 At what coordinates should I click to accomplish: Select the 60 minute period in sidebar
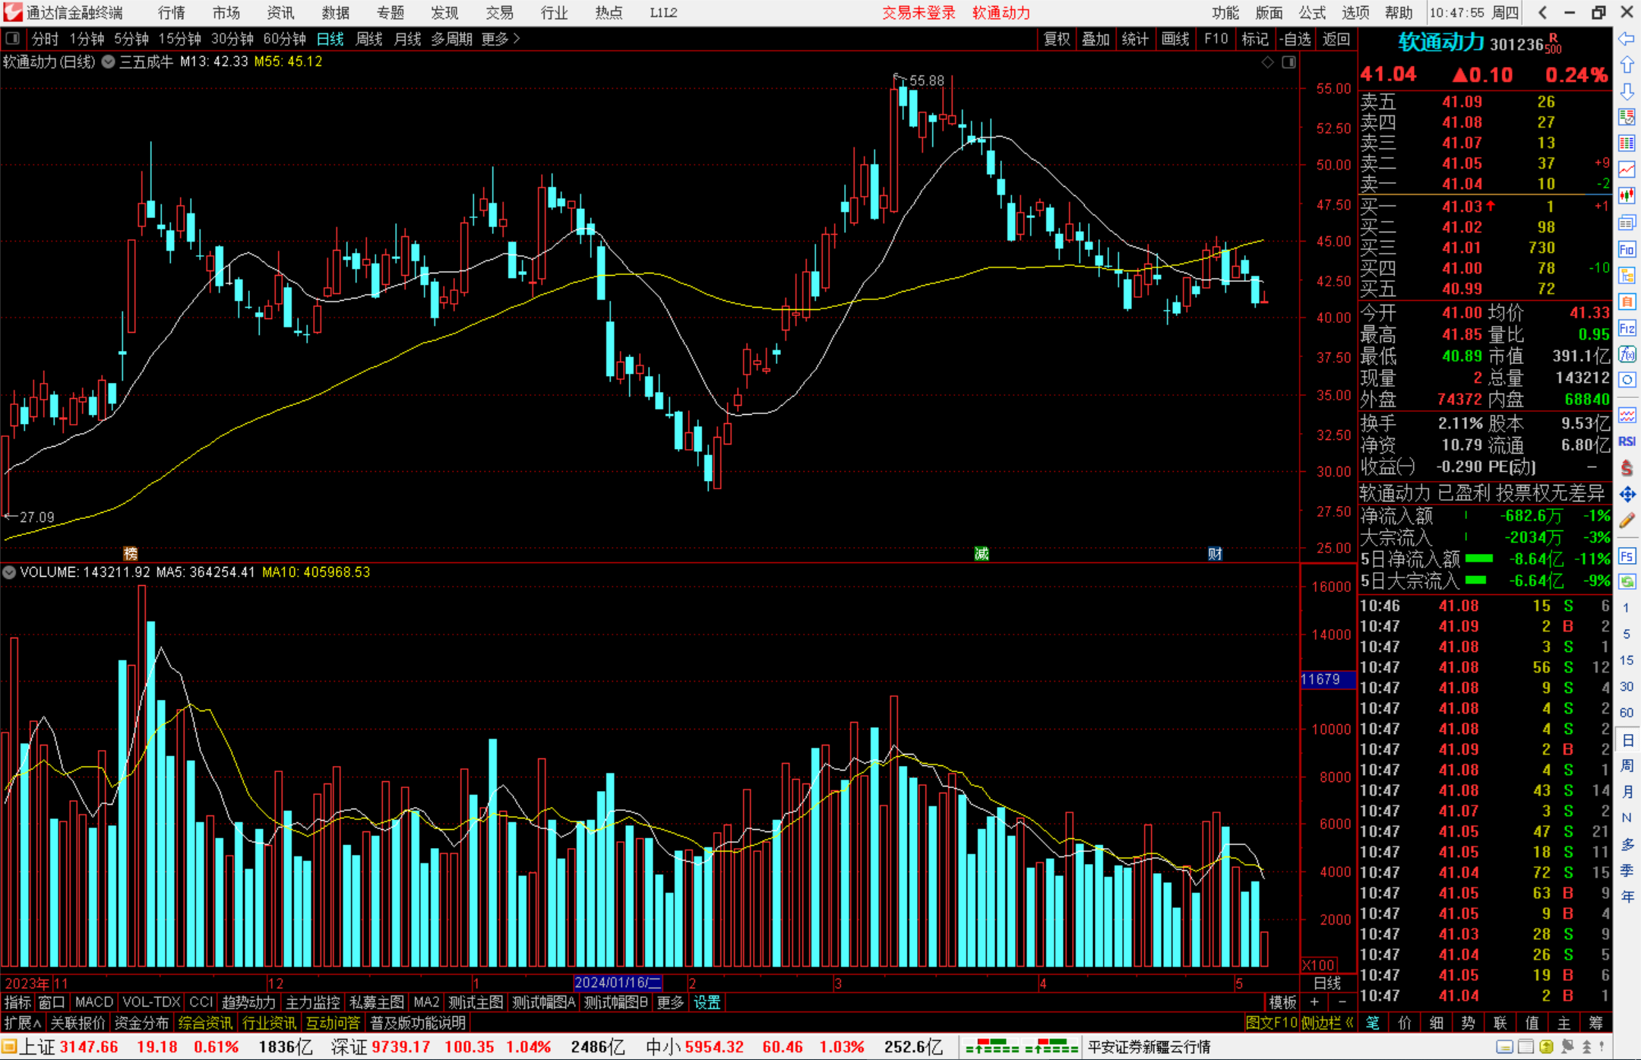(x=1627, y=713)
